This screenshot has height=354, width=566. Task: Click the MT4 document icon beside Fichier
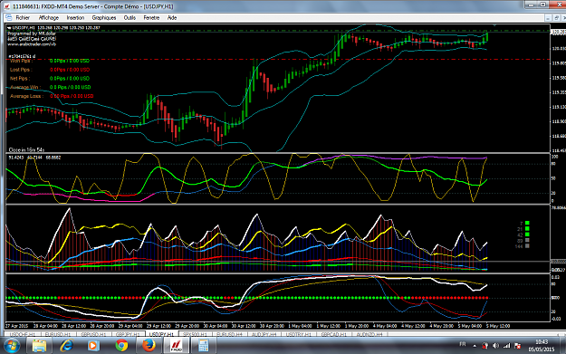pyautogui.click(x=9, y=18)
